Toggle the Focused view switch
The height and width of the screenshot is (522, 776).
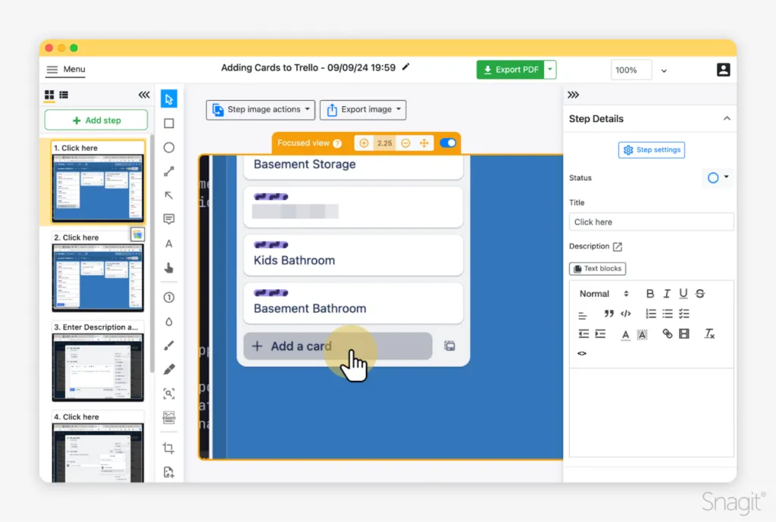448,142
